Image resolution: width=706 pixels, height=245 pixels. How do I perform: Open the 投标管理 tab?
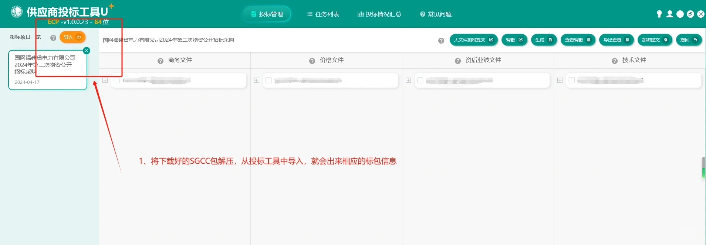pyautogui.click(x=267, y=14)
